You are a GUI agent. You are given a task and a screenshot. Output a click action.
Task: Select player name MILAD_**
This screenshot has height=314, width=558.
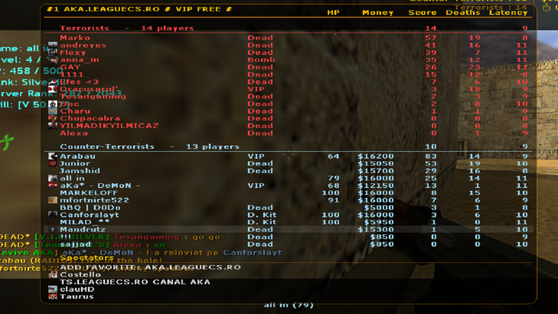pyautogui.click(x=85, y=222)
